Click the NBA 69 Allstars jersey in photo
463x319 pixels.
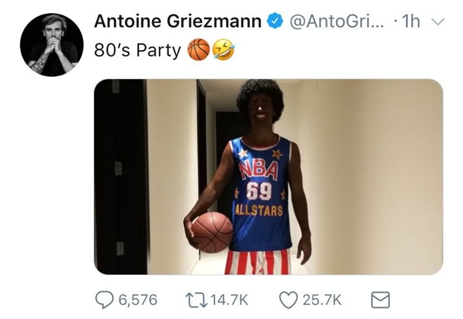261,193
